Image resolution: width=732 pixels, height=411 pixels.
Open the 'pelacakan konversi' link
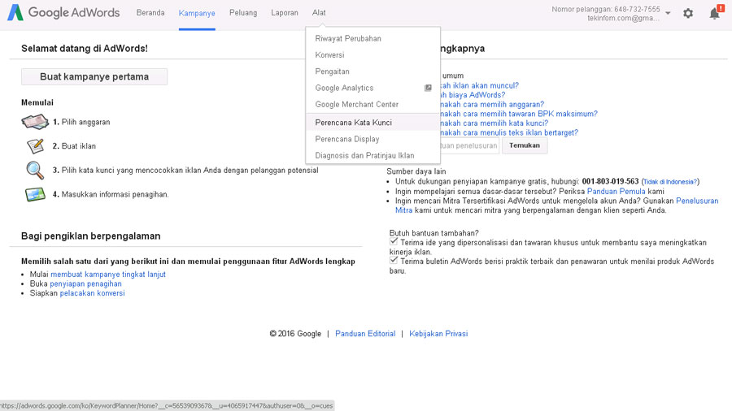click(93, 293)
